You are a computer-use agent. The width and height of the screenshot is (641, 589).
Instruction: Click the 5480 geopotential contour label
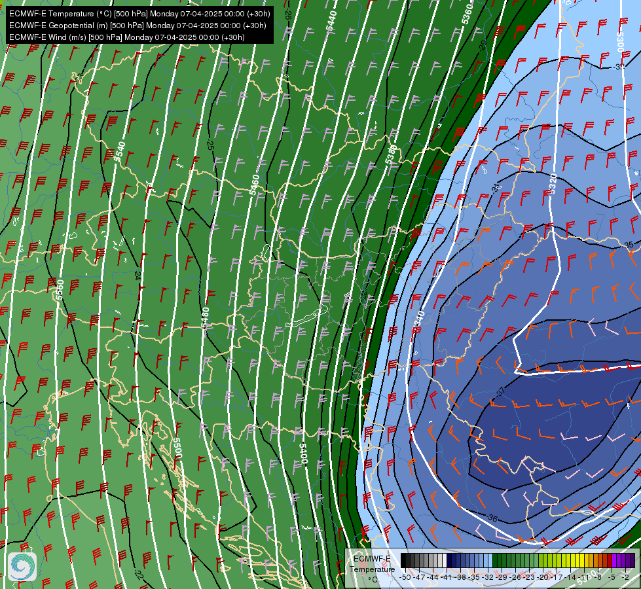205,317
